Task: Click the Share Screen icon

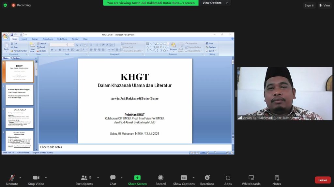Action: tap(137, 178)
